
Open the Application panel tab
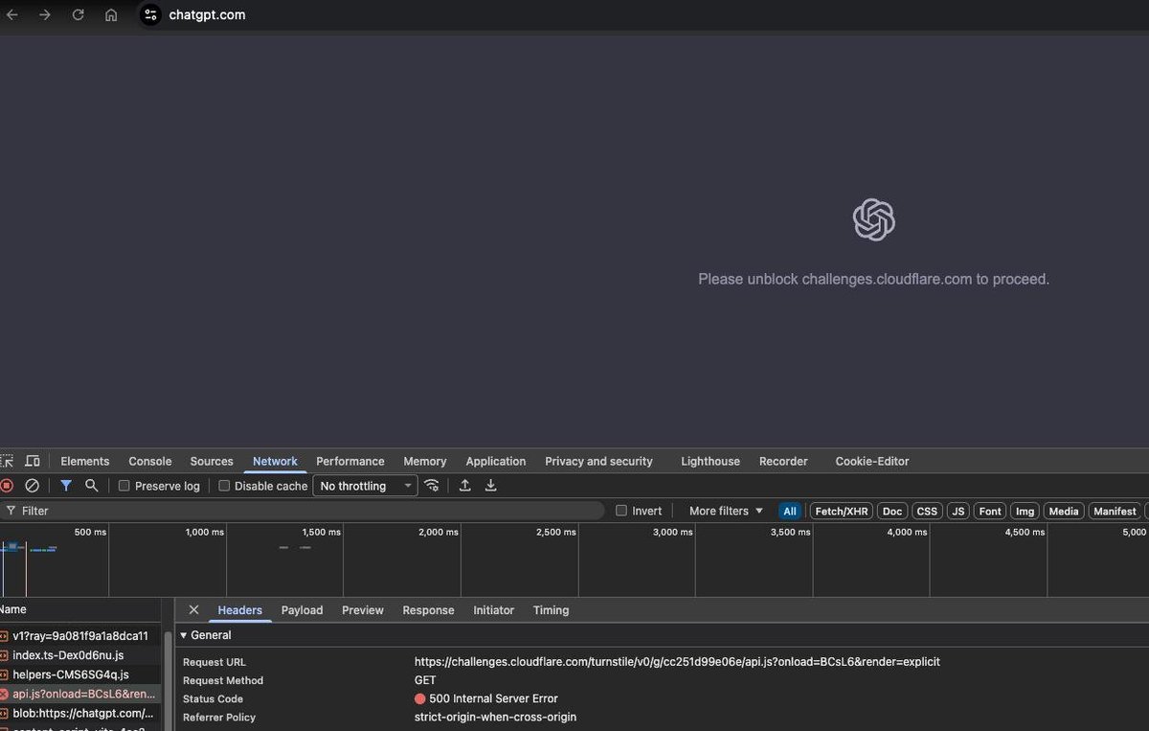496,461
